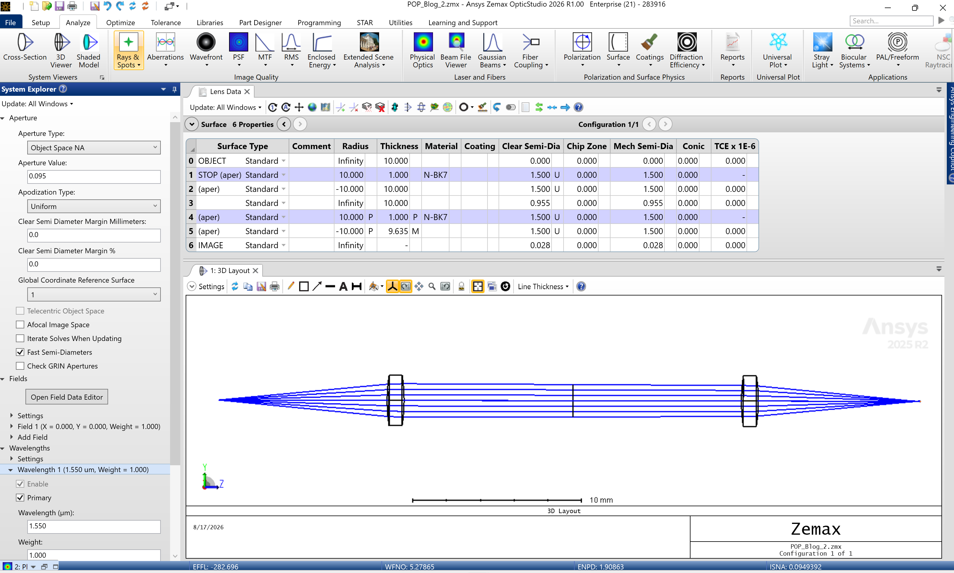The height and width of the screenshot is (573, 954).
Task: Open Fiber Coupling analysis
Action: click(x=531, y=50)
